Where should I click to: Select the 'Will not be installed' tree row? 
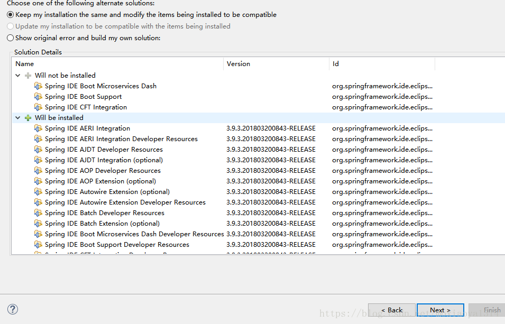65,76
